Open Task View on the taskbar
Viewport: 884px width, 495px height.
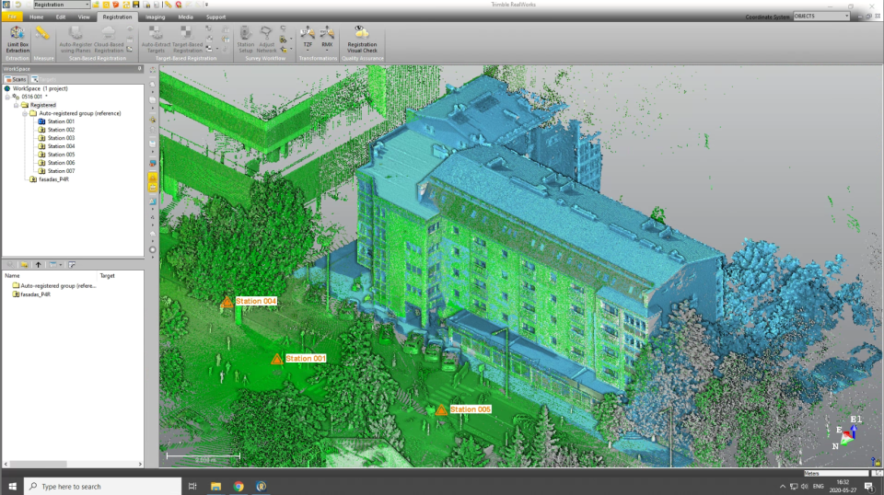pyautogui.click(x=192, y=486)
